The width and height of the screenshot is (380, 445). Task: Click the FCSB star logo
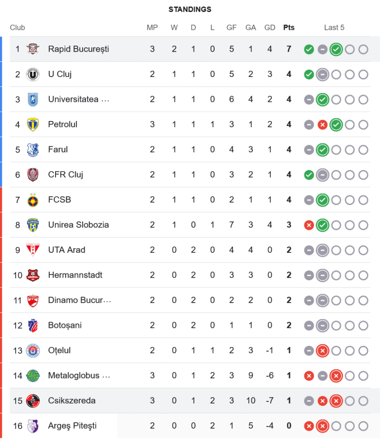point(33,200)
